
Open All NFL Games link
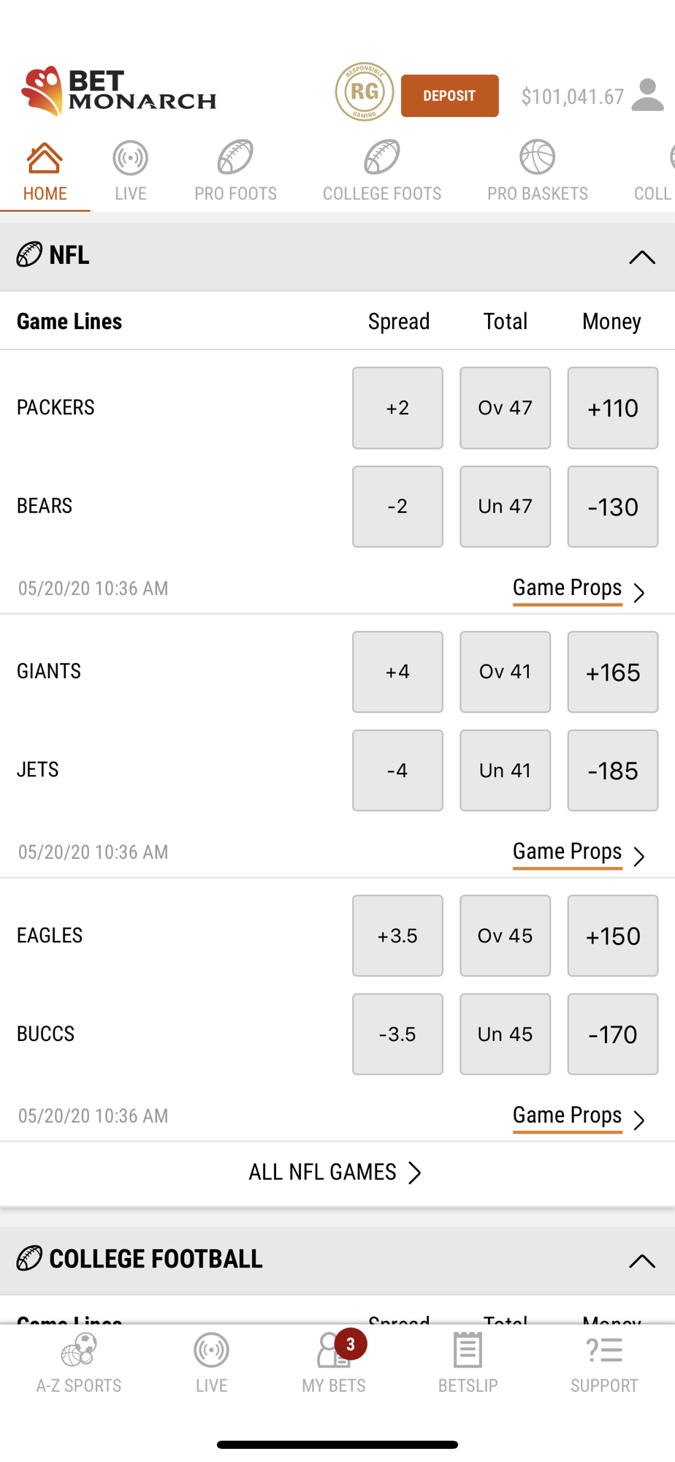(x=335, y=1173)
